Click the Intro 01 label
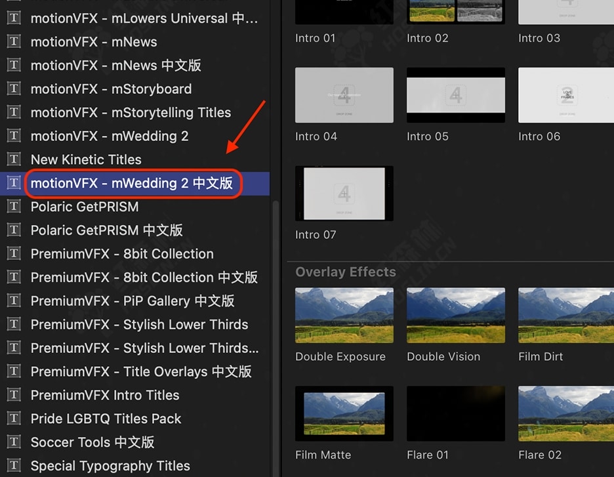 pyautogui.click(x=316, y=38)
